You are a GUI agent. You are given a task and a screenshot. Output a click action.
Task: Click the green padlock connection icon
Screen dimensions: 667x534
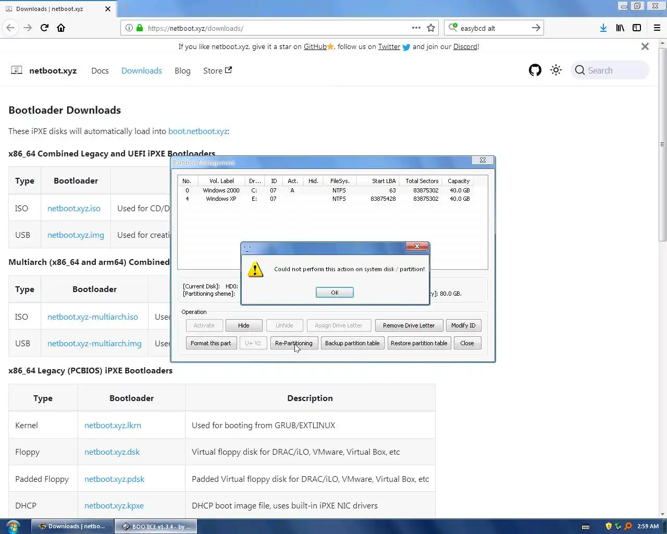(140, 28)
